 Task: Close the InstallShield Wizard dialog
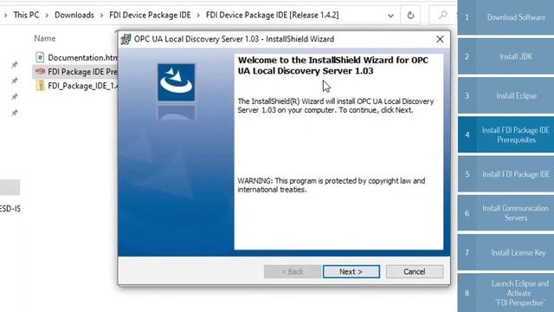tap(440, 39)
